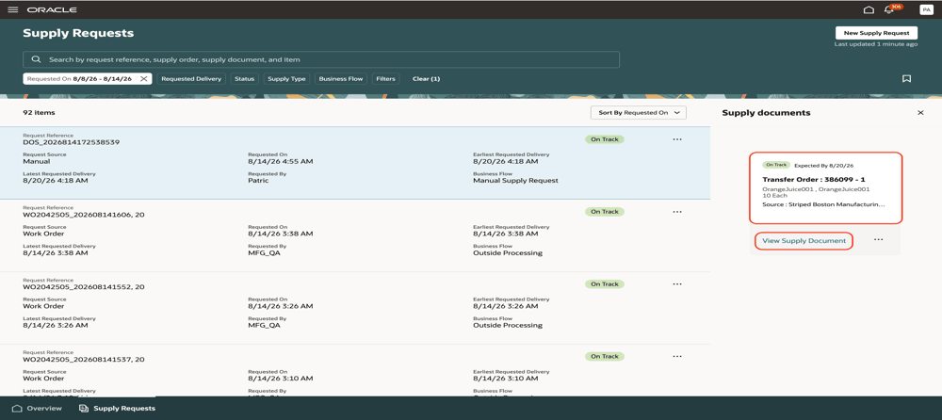Open more actions beside View Supply Document
This screenshot has width=942, height=420.
coord(878,240)
